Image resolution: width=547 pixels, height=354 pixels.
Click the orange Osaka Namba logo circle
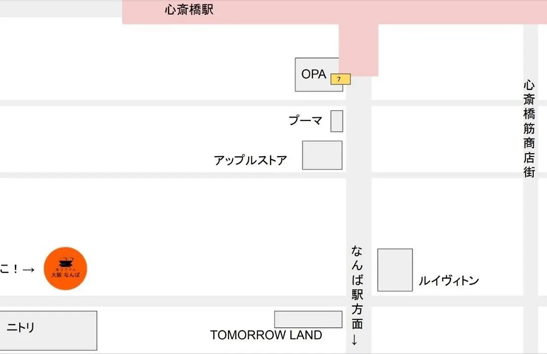point(65,269)
